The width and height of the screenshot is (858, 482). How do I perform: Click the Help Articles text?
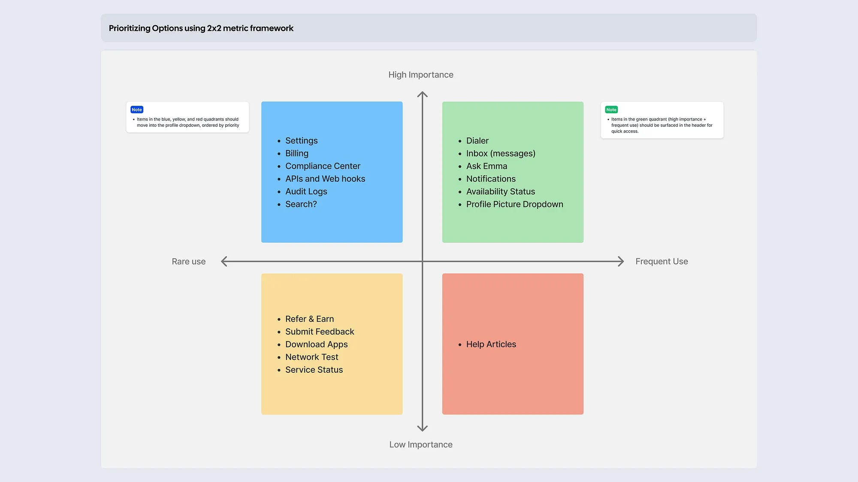click(491, 344)
